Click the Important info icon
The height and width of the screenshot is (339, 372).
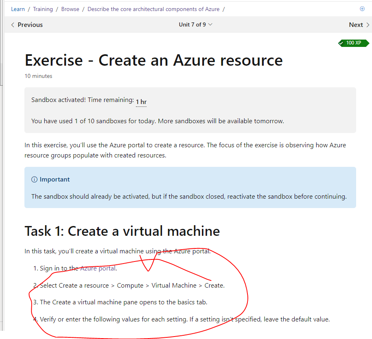[34, 179]
